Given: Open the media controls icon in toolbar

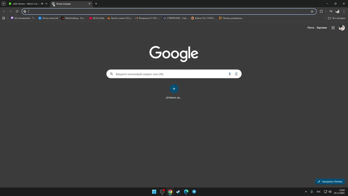Looking at the screenshot, I should click(x=331, y=11).
